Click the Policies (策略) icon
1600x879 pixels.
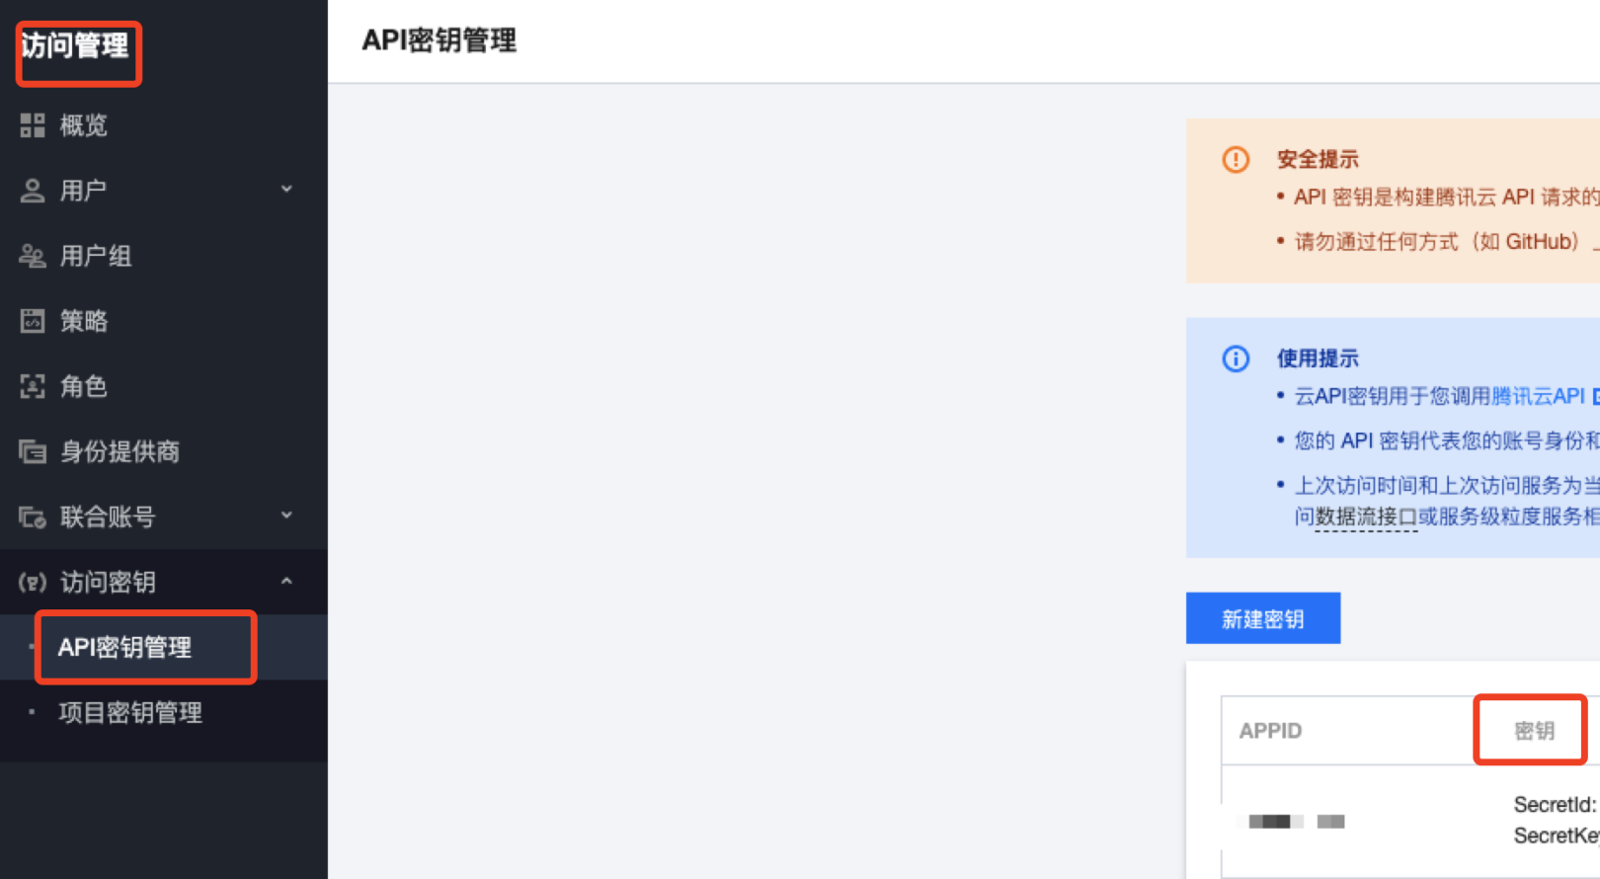pyautogui.click(x=33, y=321)
